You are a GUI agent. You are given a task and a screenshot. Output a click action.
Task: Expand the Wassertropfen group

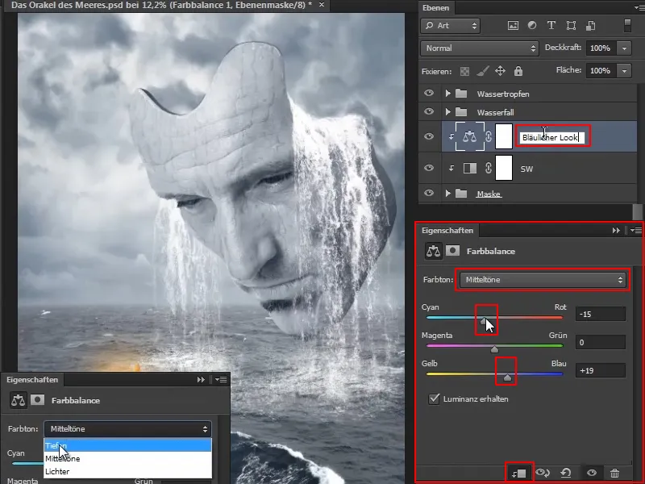pyautogui.click(x=448, y=94)
